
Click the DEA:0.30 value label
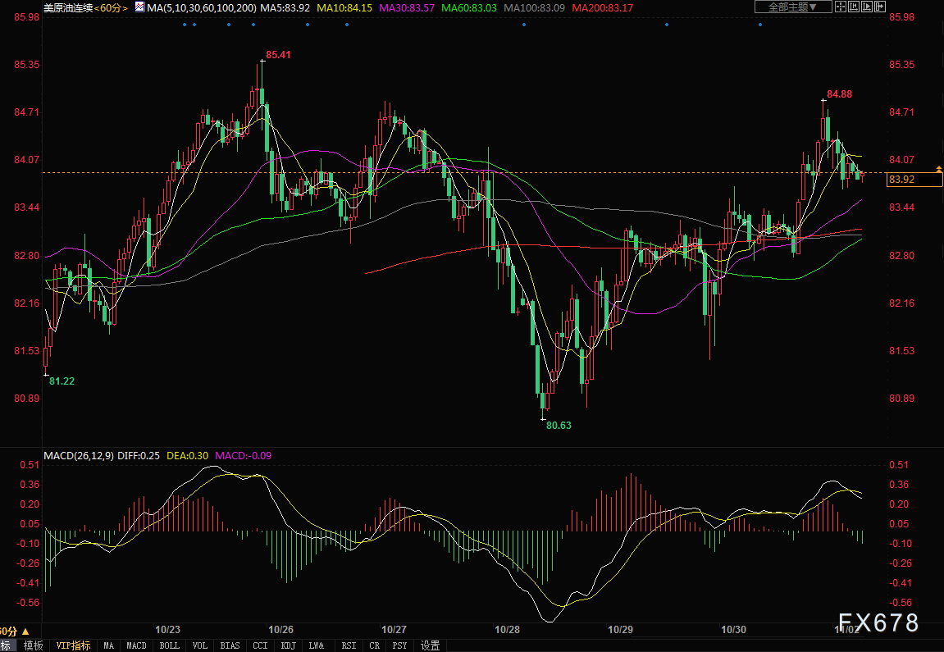pyautogui.click(x=187, y=456)
